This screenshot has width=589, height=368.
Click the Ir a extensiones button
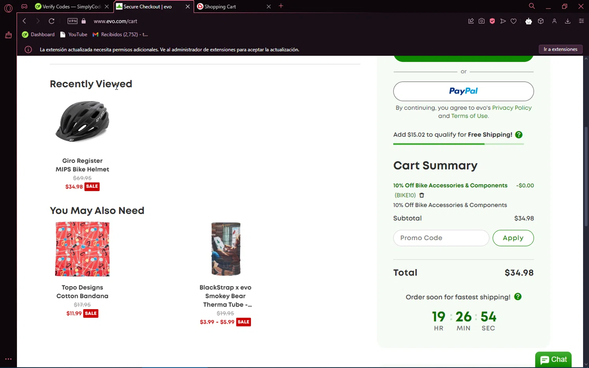tap(560, 49)
